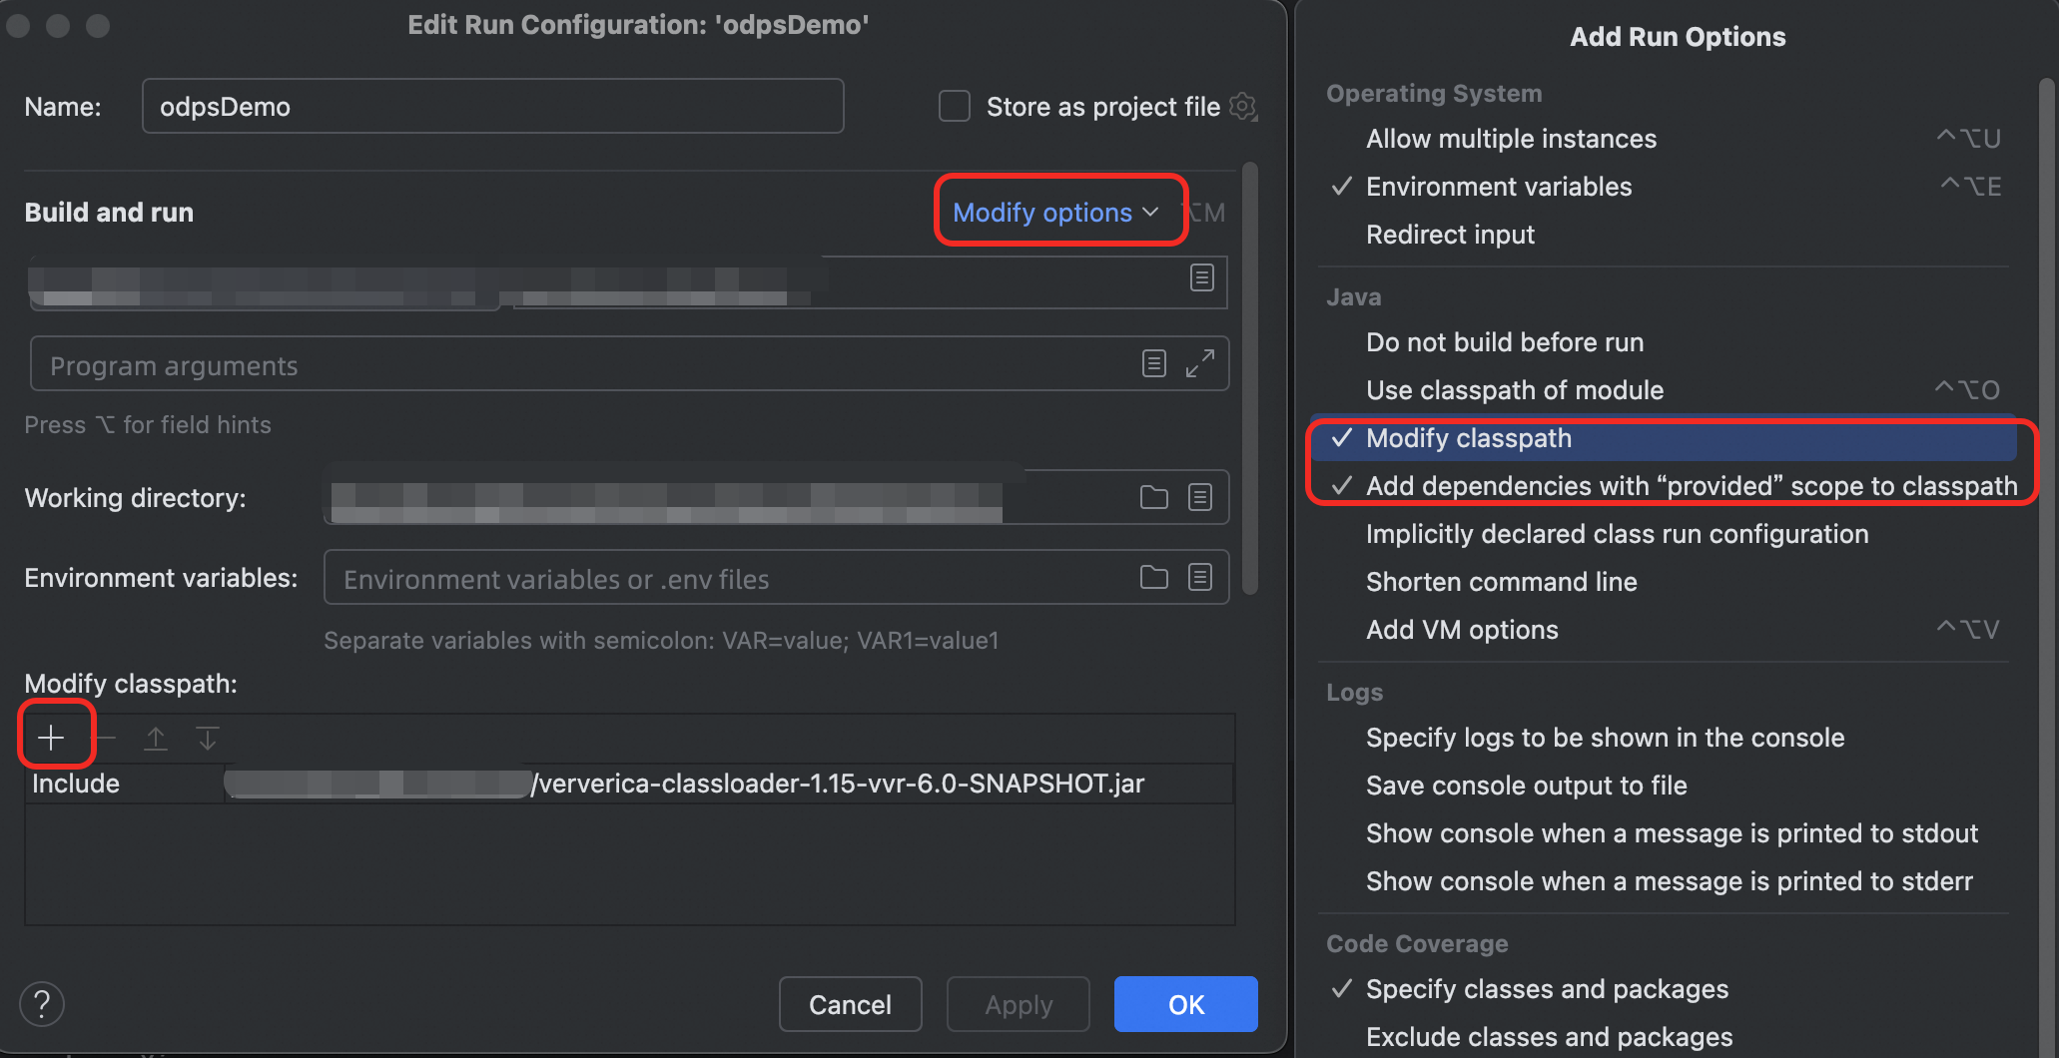Screen dimensions: 2059x1058
Task: Move classpath entry up with arrow icon
Action: [x=156, y=739]
